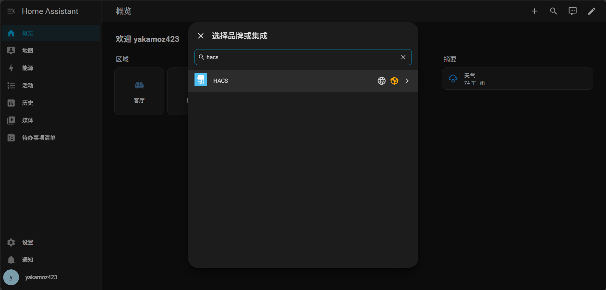Open the search icon in top bar
This screenshot has width=606, height=290.
(x=554, y=11)
